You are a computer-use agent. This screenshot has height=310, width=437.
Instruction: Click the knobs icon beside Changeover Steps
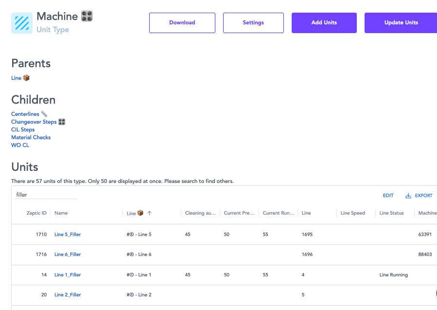pyautogui.click(x=62, y=122)
